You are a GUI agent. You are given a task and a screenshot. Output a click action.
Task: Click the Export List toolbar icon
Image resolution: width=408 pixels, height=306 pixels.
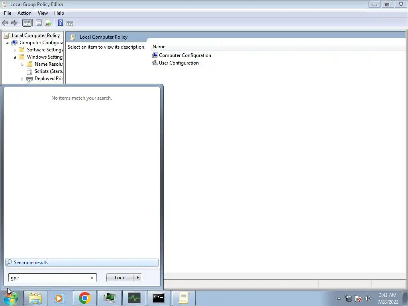(x=48, y=23)
